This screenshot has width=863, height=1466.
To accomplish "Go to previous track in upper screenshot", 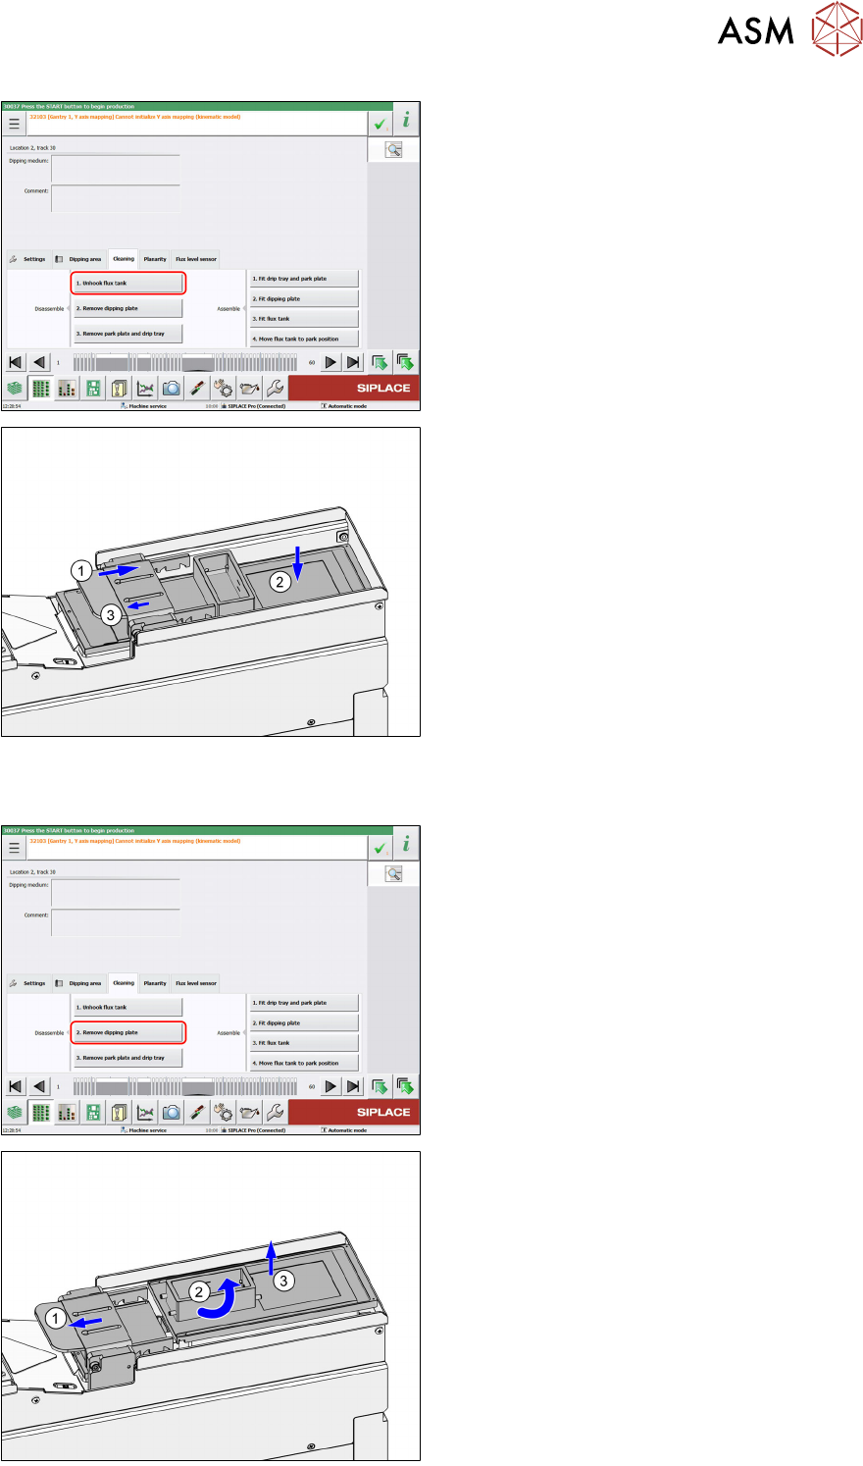I will [x=39, y=363].
